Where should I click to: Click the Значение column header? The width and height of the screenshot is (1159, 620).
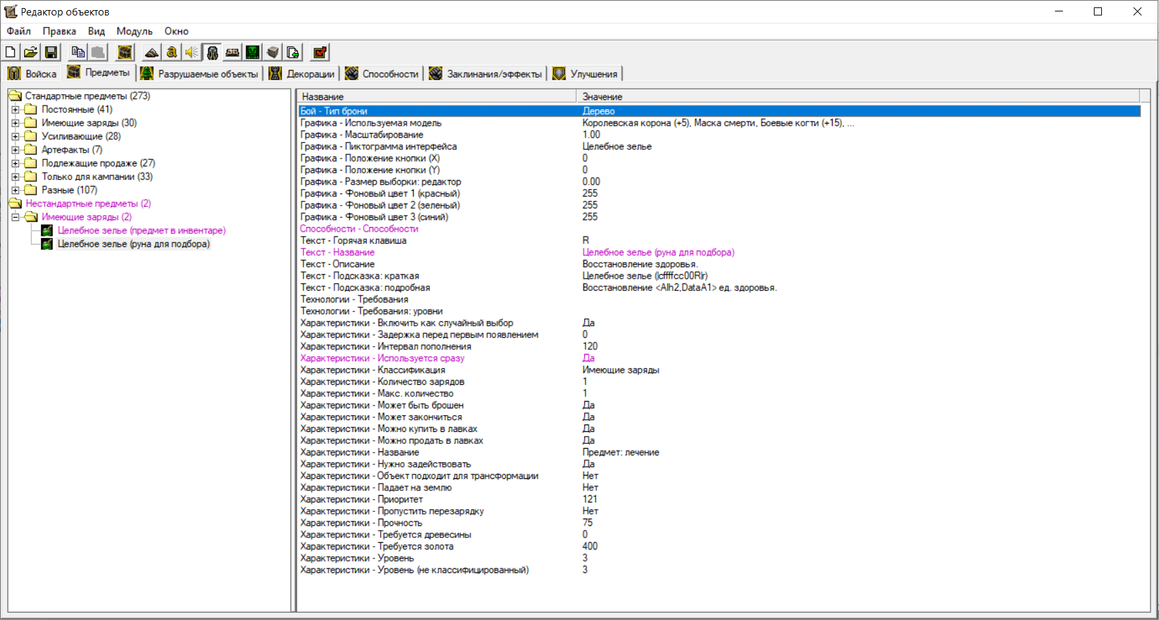coord(602,97)
